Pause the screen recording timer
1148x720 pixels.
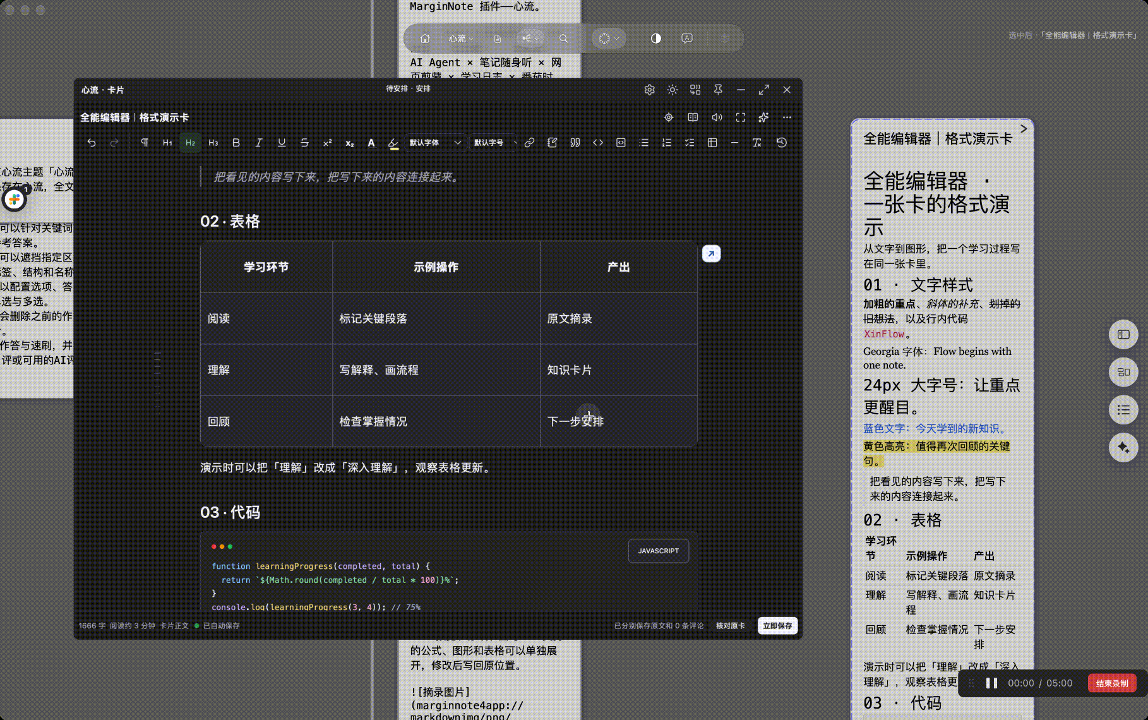click(991, 683)
